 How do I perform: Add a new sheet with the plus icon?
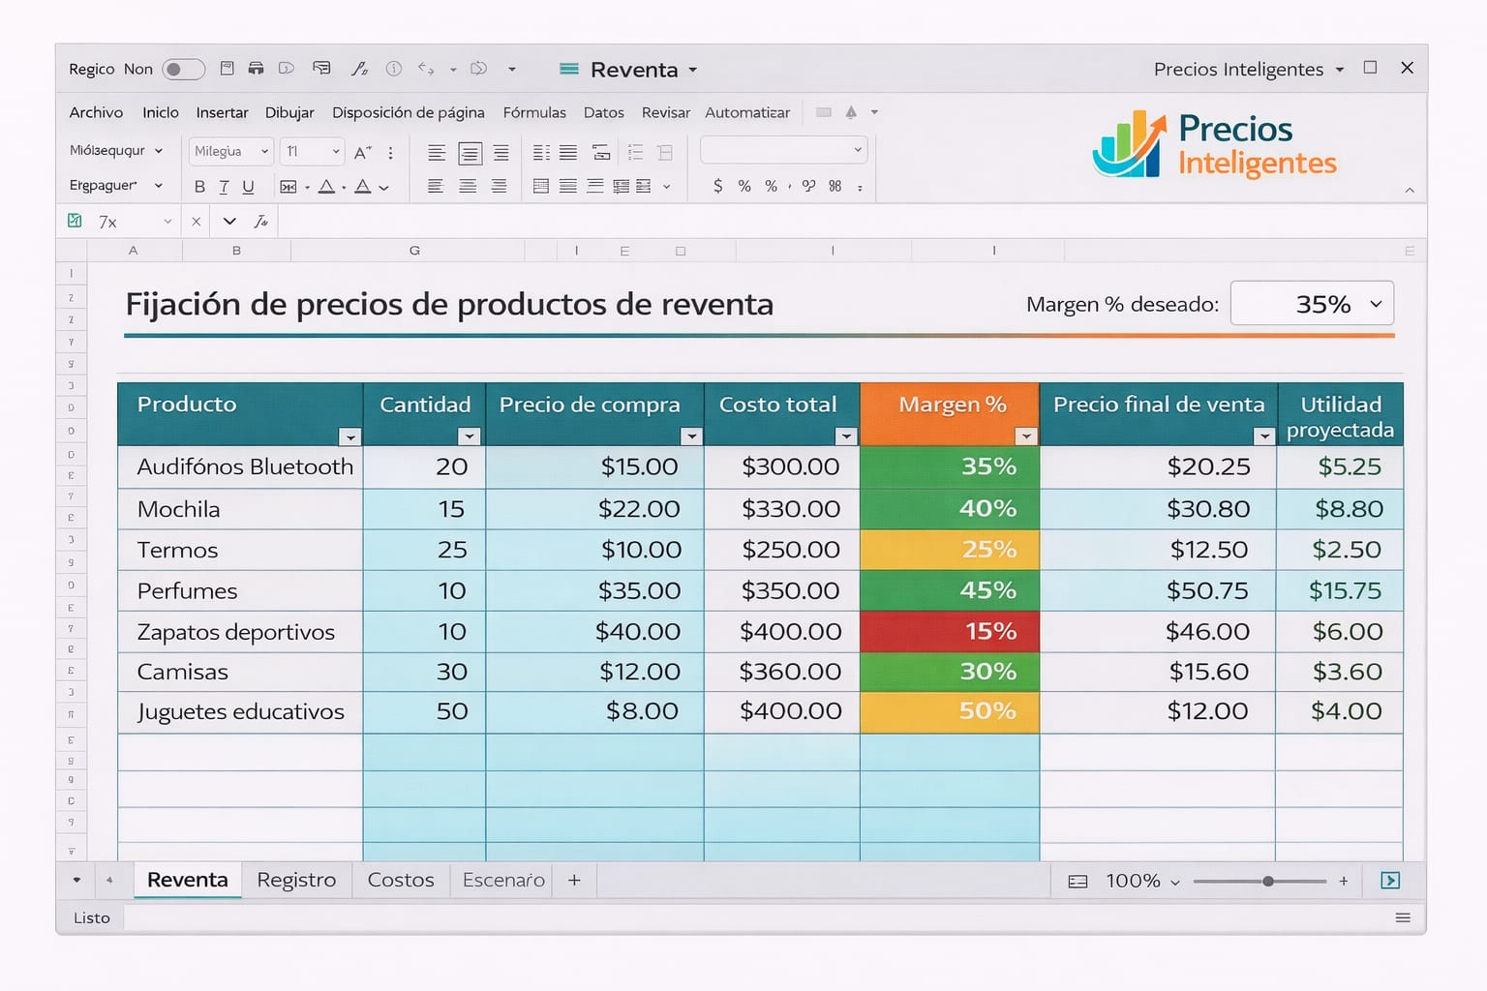[x=574, y=880]
